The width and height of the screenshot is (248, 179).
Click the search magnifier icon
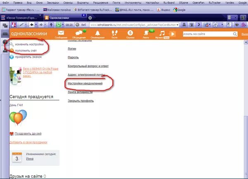235,34
